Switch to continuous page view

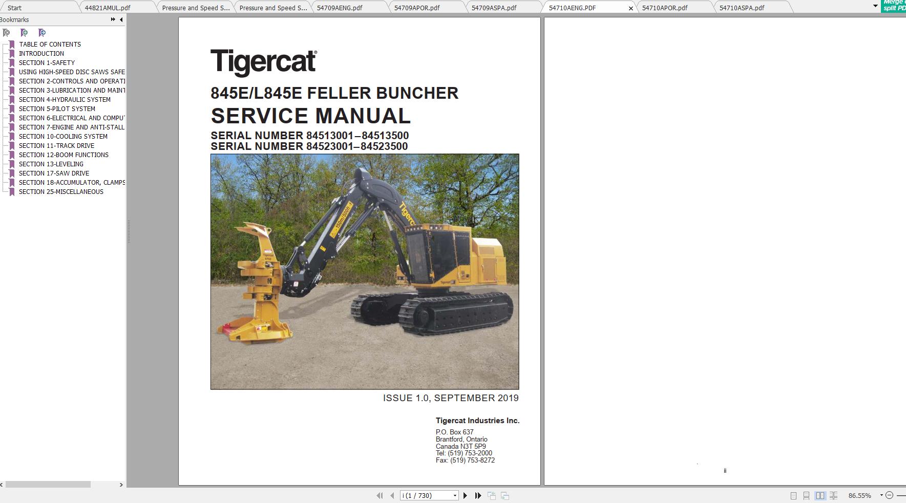pyautogui.click(x=807, y=496)
